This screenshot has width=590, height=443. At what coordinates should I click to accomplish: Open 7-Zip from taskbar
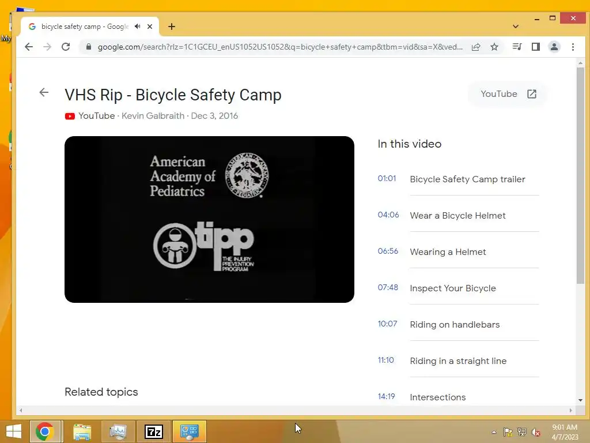tap(154, 431)
